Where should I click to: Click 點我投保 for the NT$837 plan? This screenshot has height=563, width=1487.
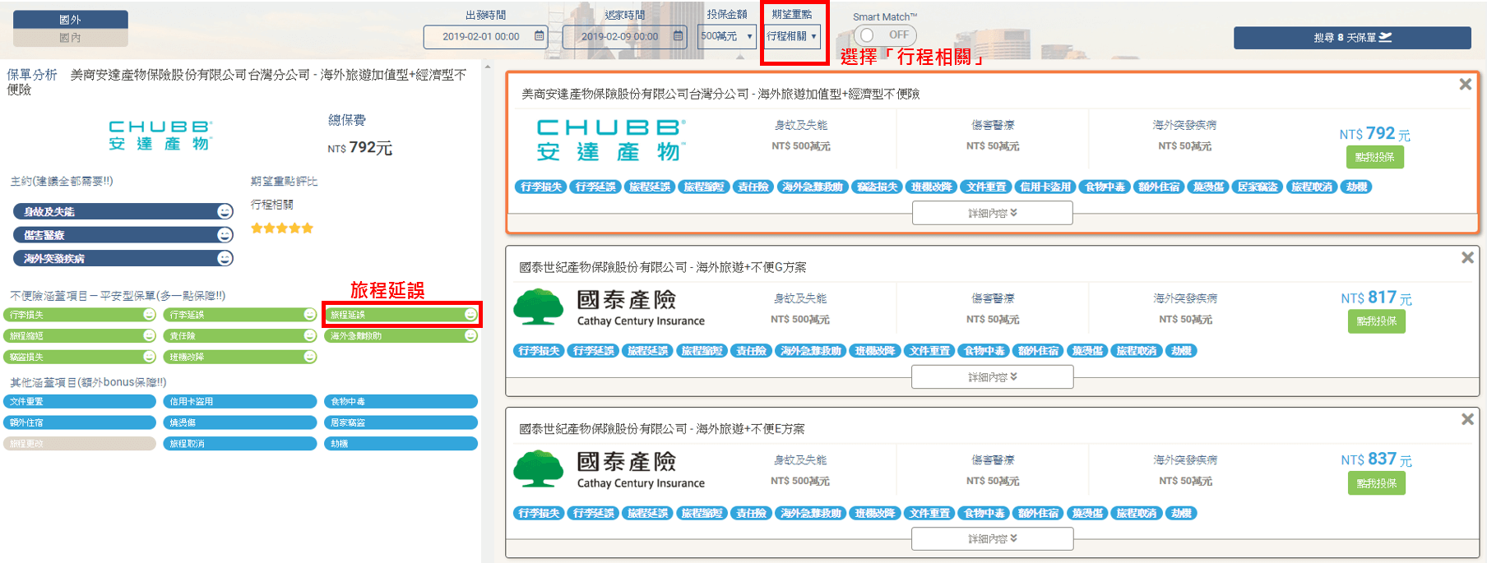(1377, 483)
